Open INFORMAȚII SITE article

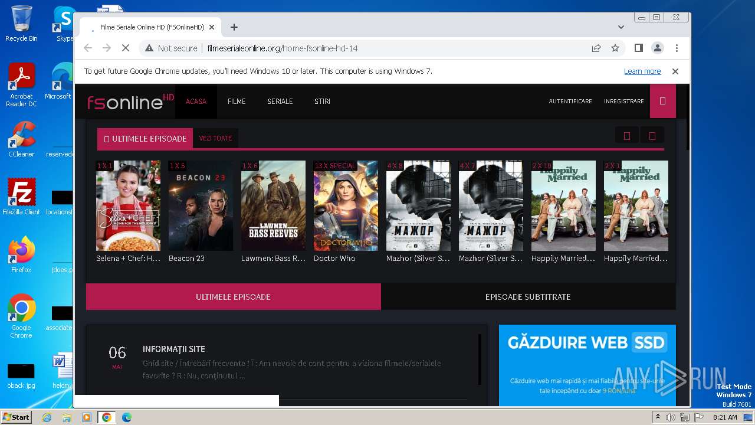[174, 349]
